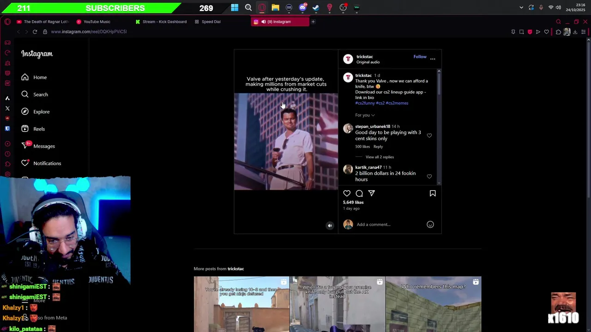591x332 pixels.
Task: Open the Opera menu logo button
Action: click(7, 22)
